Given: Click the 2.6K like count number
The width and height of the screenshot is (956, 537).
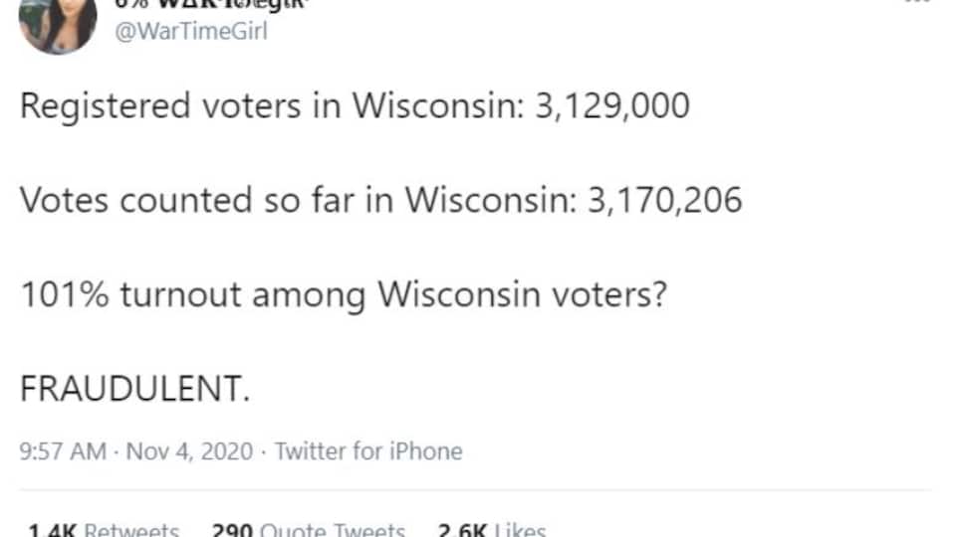Looking at the screenshot, I should (x=461, y=530).
